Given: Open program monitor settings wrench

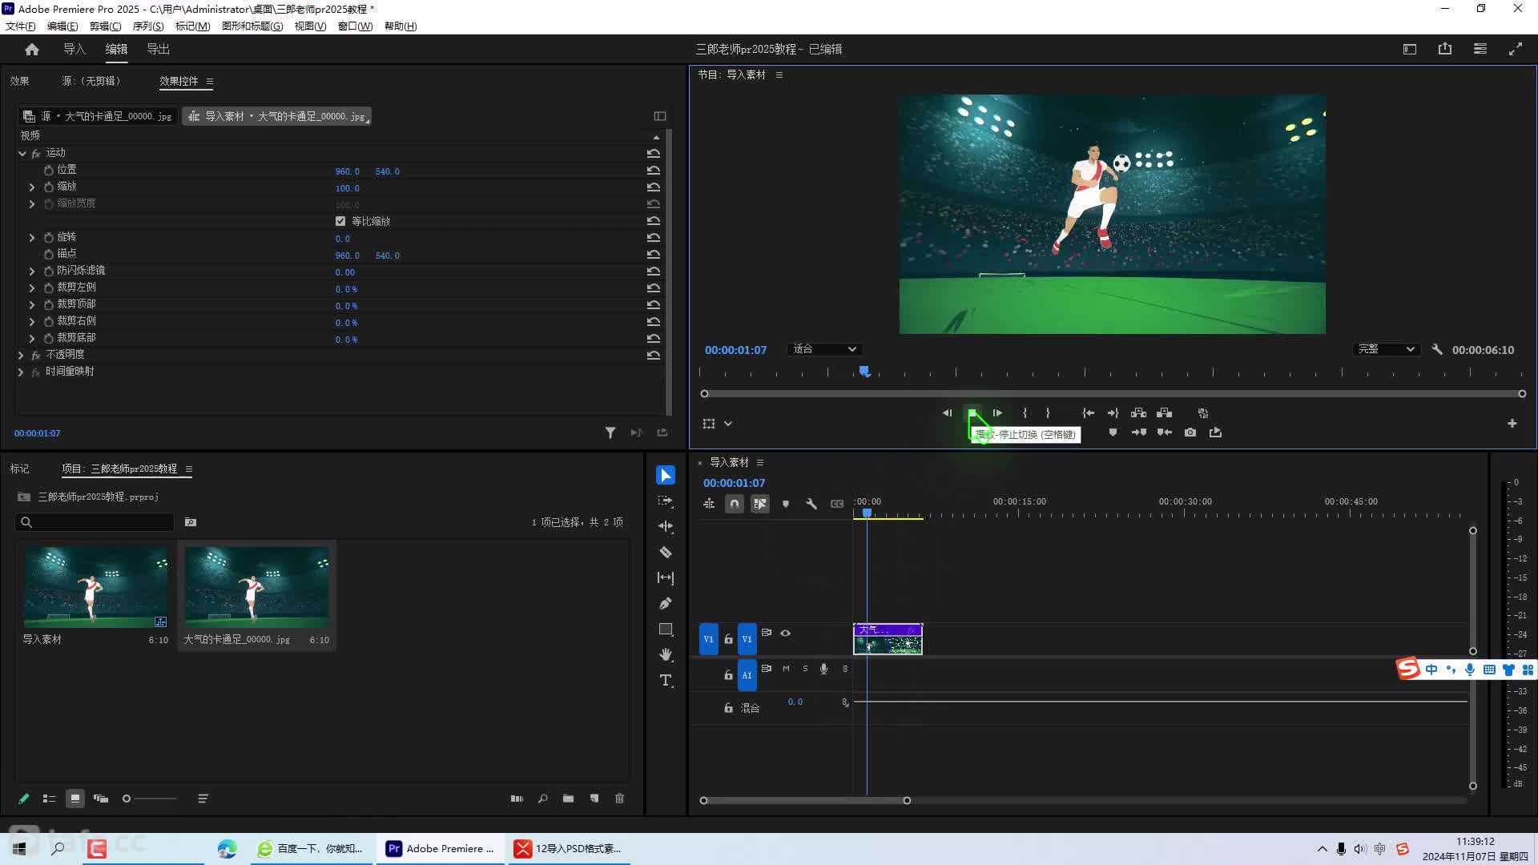Looking at the screenshot, I should [x=1437, y=349].
